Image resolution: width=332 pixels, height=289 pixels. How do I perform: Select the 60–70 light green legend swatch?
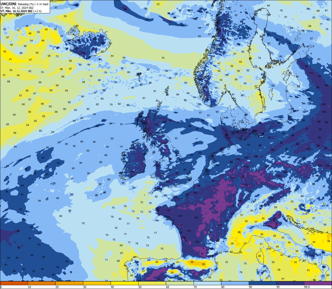pos(180,283)
